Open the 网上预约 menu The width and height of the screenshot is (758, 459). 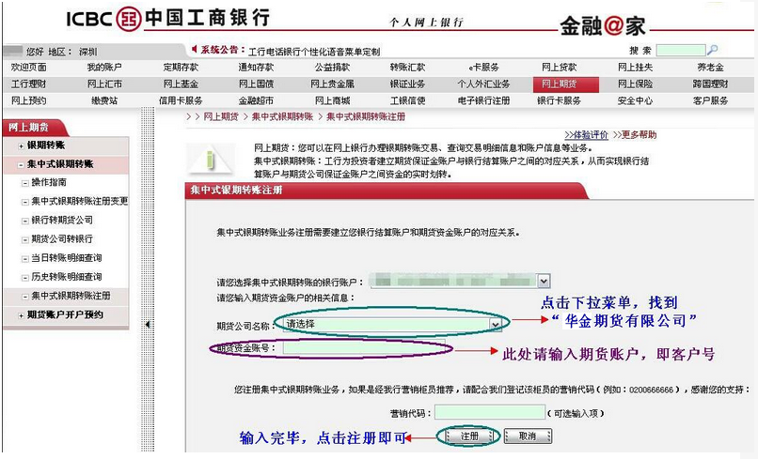click(x=28, y=100)
